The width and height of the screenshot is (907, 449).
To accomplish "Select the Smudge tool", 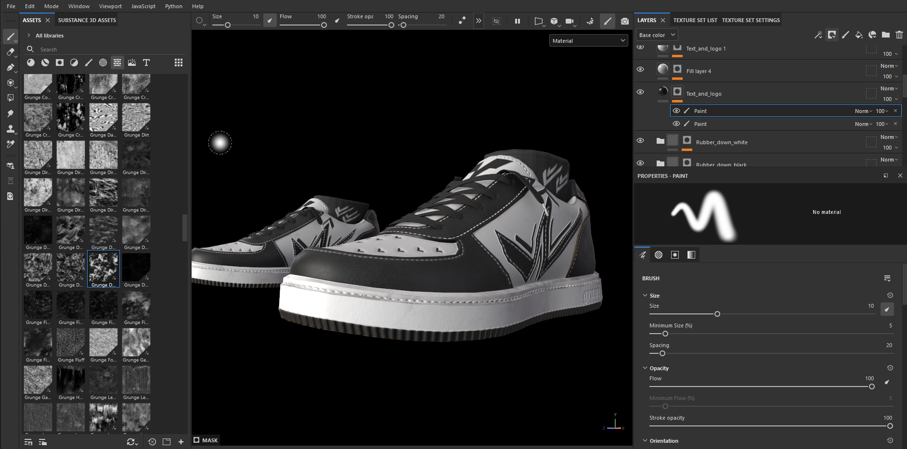I will coord(10,113).
